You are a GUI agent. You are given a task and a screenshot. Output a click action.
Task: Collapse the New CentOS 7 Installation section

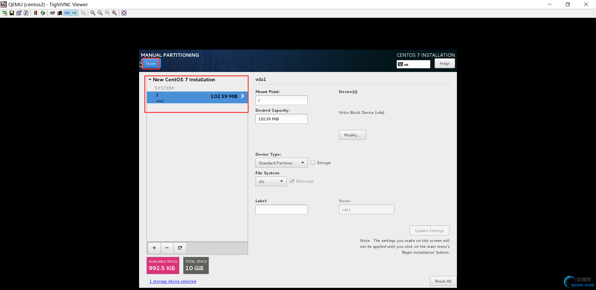pos(150,80)
